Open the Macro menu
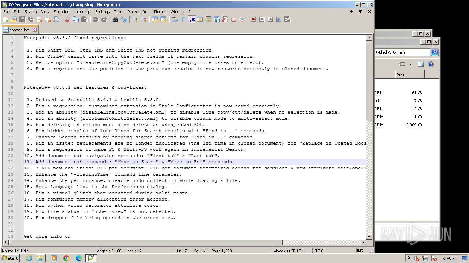The width and height of the screenshot is (469, 263). [x=133, y=12]
